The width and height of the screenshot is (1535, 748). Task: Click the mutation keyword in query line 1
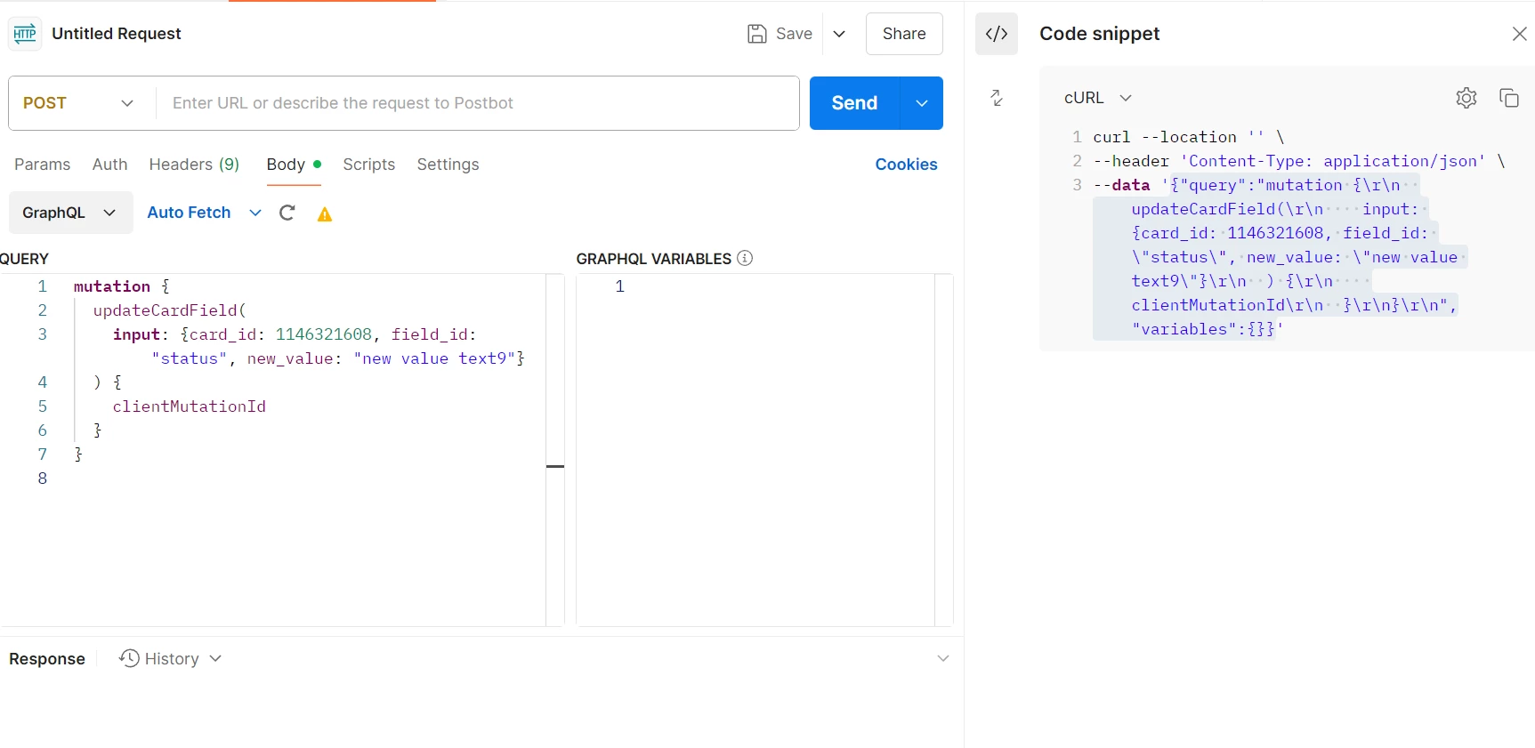coord(112,286)
